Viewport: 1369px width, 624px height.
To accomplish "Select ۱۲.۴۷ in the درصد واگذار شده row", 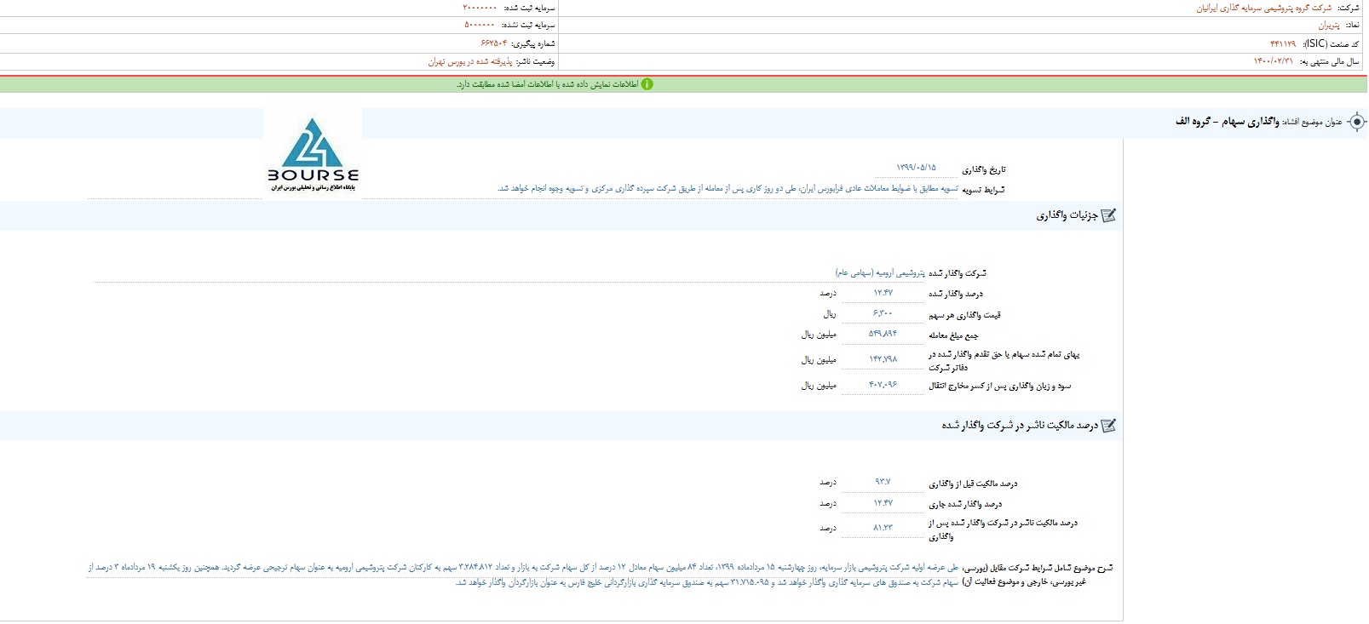I will (x=883, y=293).
